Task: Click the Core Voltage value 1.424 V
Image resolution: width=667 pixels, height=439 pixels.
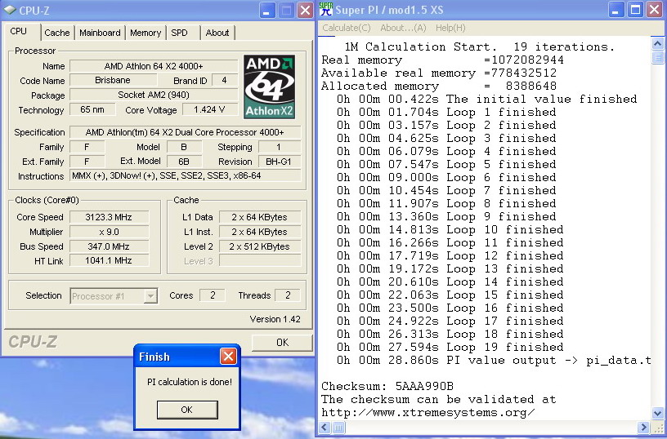Action: tap(210, 109)
